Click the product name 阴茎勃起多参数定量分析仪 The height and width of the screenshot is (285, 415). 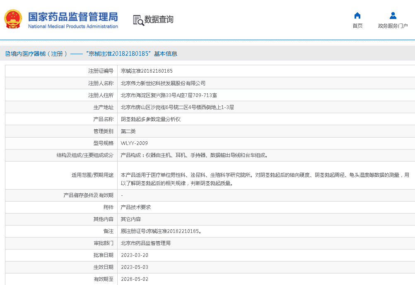151,119
